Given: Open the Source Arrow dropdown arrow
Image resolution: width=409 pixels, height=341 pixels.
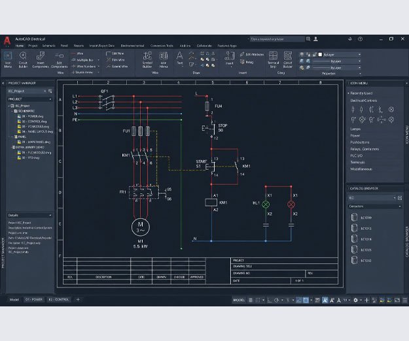Looking at the screenshot, I should click(x=98, y=73).
